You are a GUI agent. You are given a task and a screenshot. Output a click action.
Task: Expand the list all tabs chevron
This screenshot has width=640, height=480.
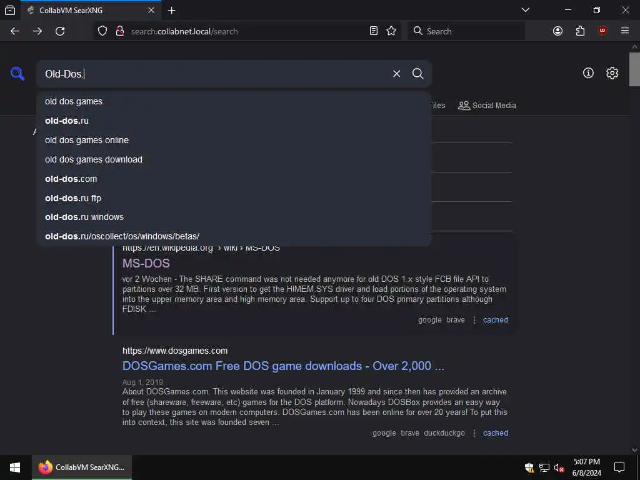pos(526,10)
